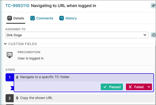Click the Details tab icon
This screenshot has height=105, width=156.
click(10, 18)
